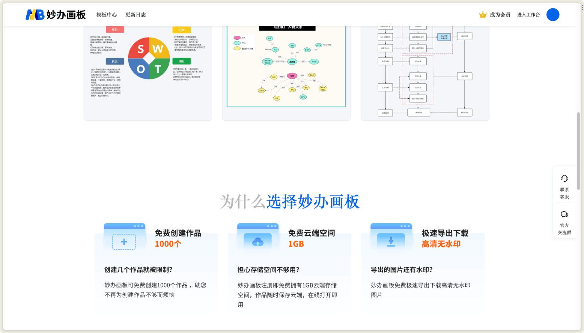The width and height of the screenshot is (584, 333).
Task: Click the 担心存储空间不够用? text
Action: pyautogui.click(x=268, y=270)
